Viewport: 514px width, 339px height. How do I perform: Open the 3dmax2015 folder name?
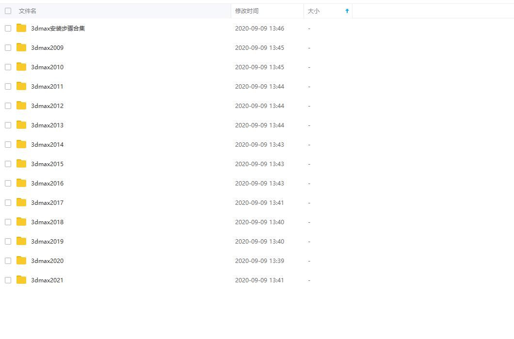(47, 164)
